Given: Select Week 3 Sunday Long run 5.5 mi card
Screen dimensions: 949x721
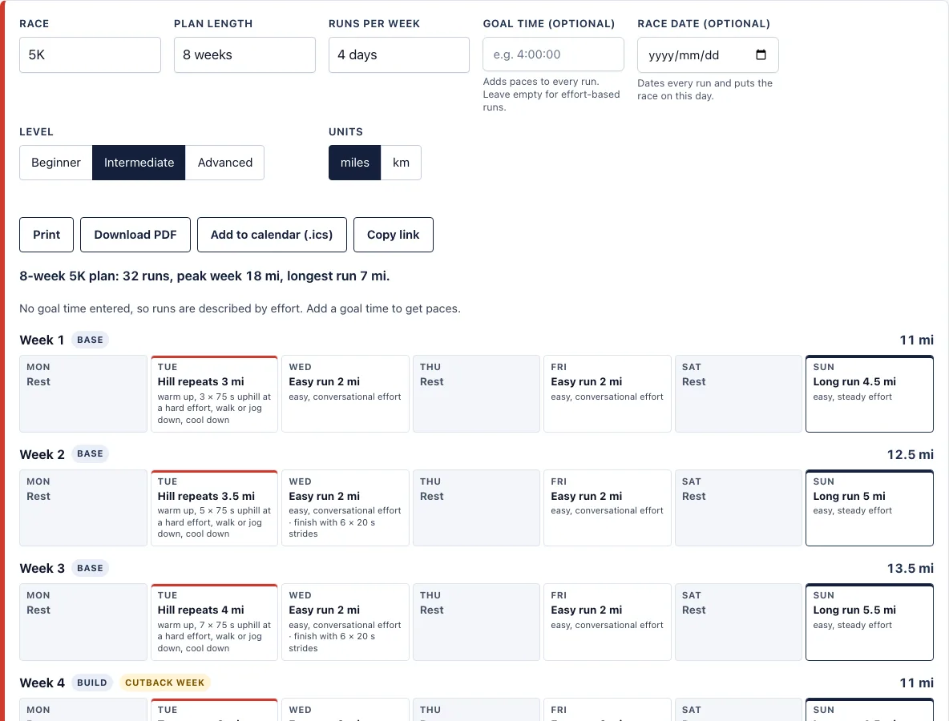Looking at the screenshot, I should tap(869, 622).
